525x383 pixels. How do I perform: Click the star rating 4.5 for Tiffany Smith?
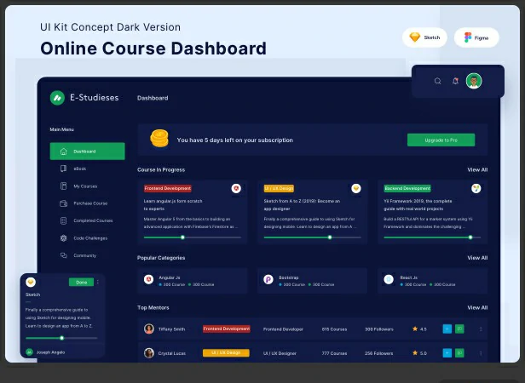419,329
